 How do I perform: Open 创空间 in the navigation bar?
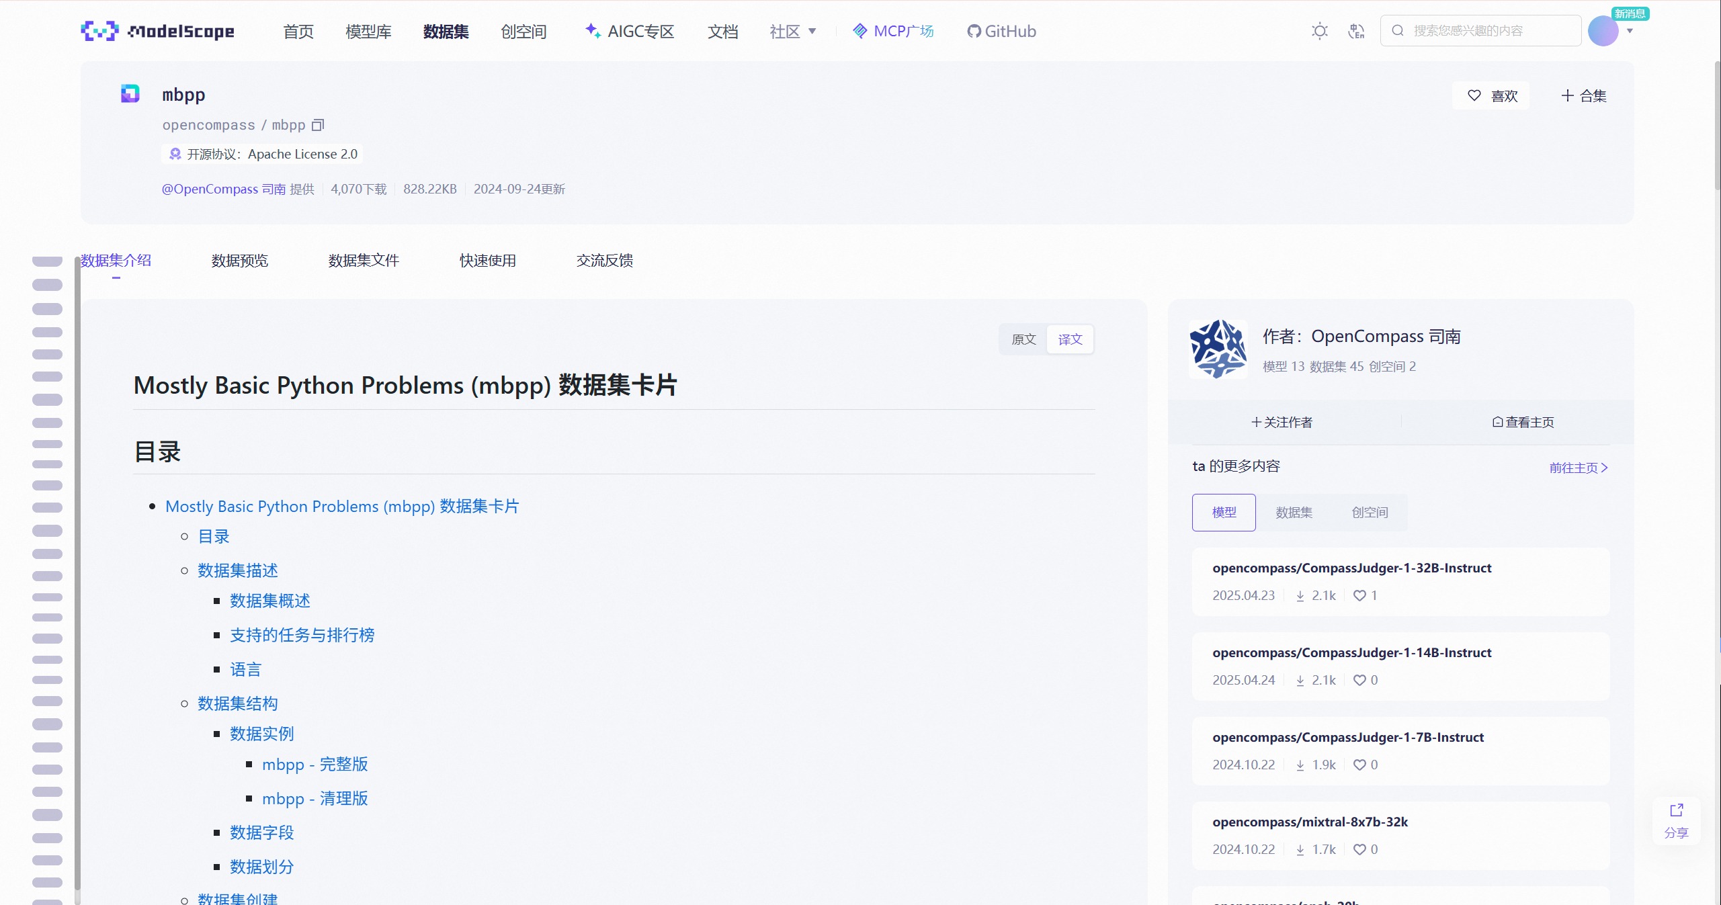point(523,32)
